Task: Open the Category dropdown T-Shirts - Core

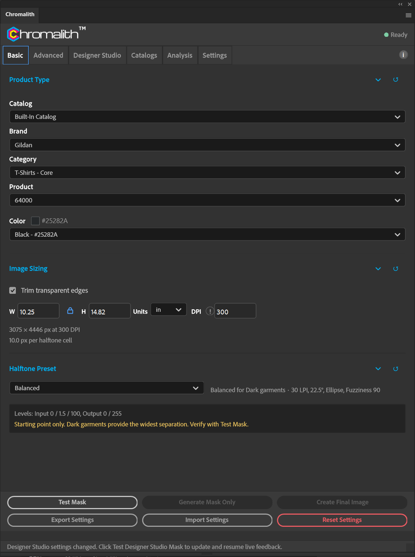Action: point(207,173)
